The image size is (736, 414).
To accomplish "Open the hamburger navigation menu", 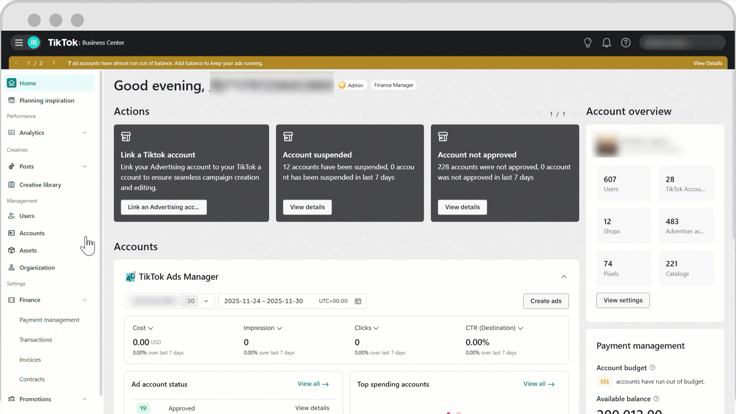I will click(19, 43).
